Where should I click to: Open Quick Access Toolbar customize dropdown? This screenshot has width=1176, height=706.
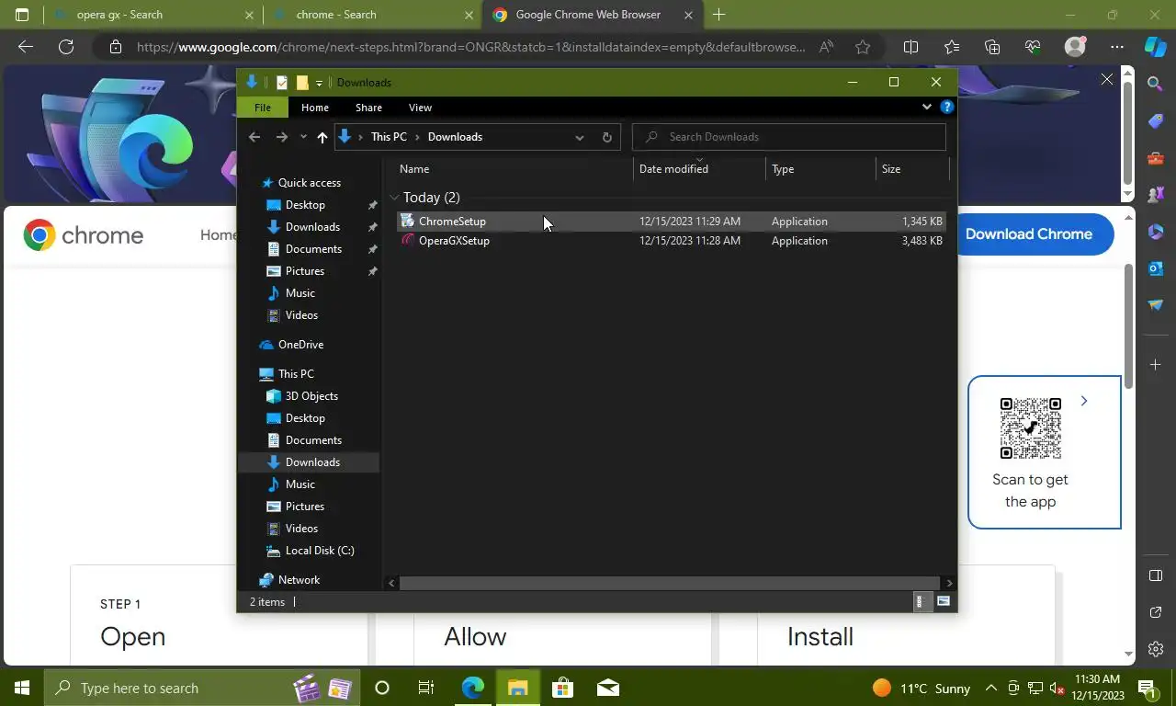tap(319, 83)
